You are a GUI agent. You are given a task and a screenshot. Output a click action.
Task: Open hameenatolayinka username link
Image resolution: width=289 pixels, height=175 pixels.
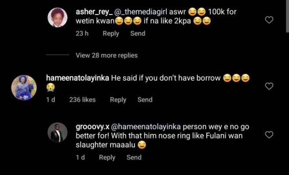(77, 78)
